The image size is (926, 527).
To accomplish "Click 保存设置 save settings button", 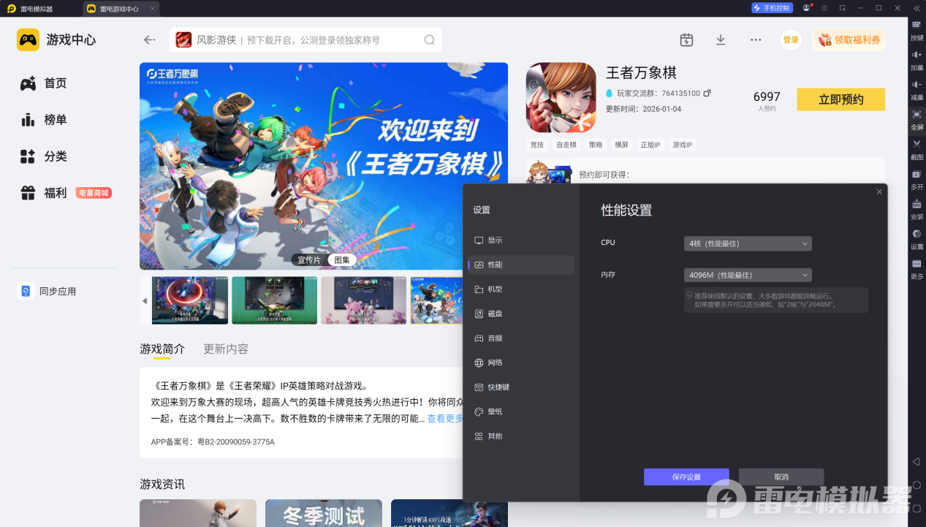I will [686, 477].
